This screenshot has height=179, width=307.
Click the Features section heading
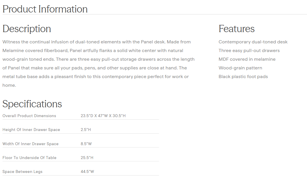(236, 29)
